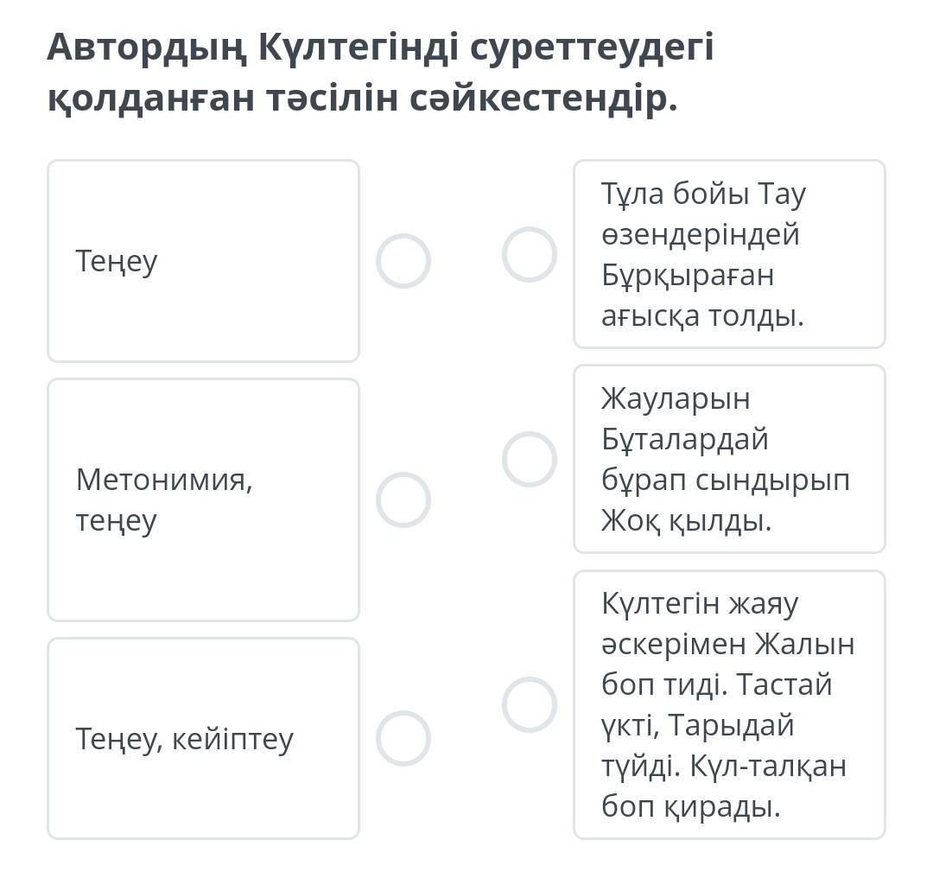Click the word кейіптеу in bottom-left card
The image size is (933, 891).
pyautogui.click(x=232, y=739)
